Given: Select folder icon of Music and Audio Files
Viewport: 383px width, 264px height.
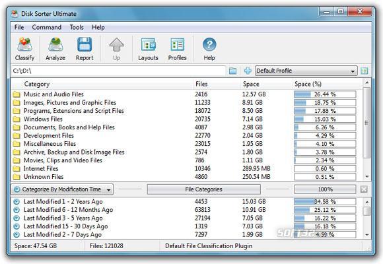Looking at the screenshot, I should click(x=17, y=94).
